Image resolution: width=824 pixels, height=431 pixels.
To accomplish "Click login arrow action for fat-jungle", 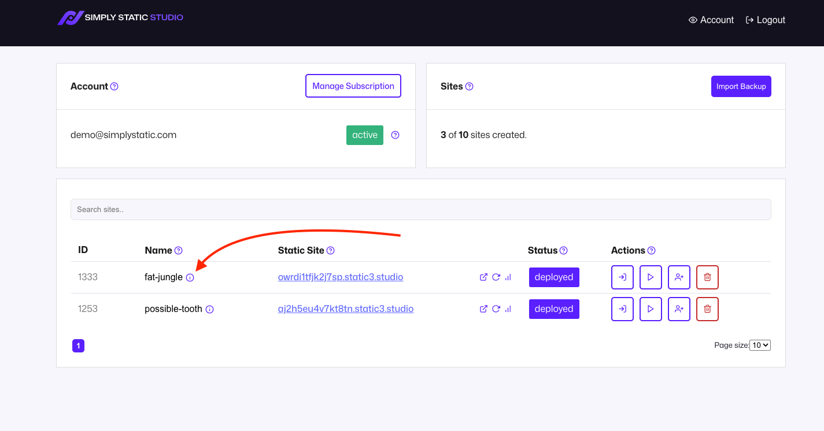I will tap(622, 277).
